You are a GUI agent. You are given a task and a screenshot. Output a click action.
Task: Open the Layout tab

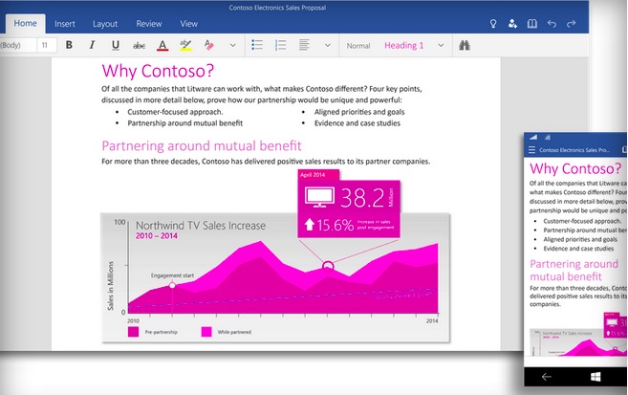pos(105,23)
